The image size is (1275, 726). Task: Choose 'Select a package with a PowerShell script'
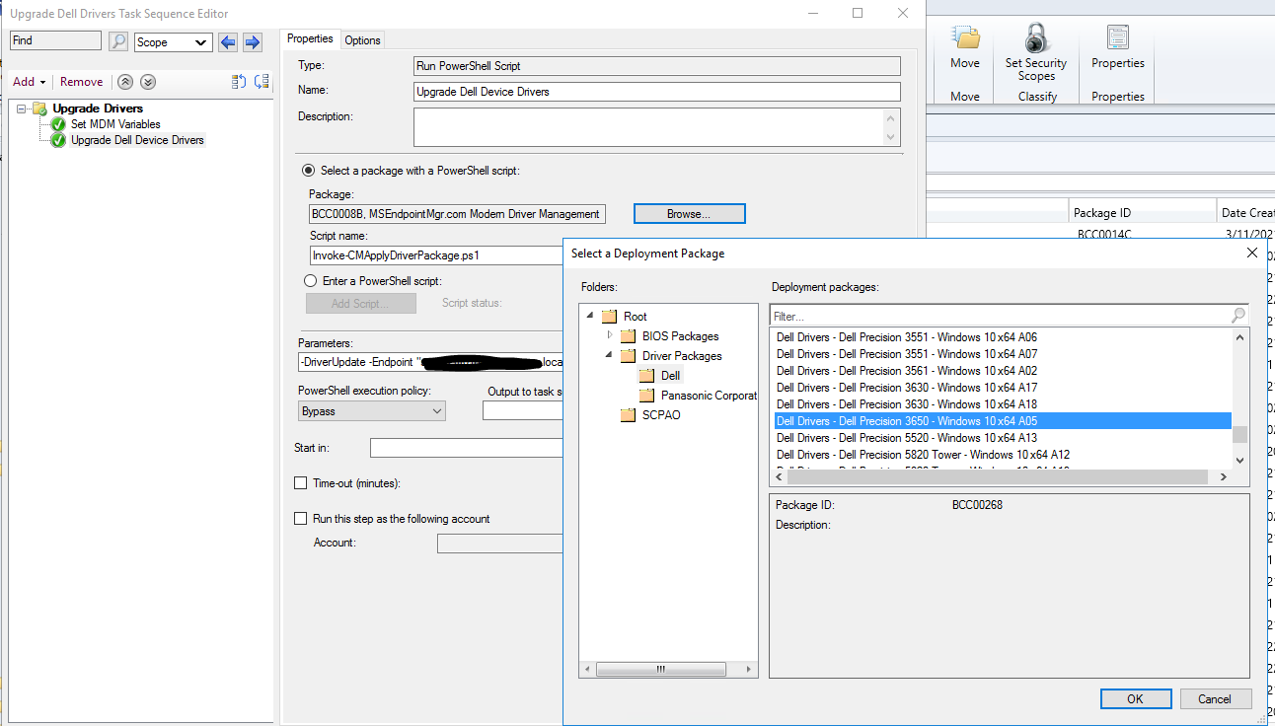pos(309,171)
